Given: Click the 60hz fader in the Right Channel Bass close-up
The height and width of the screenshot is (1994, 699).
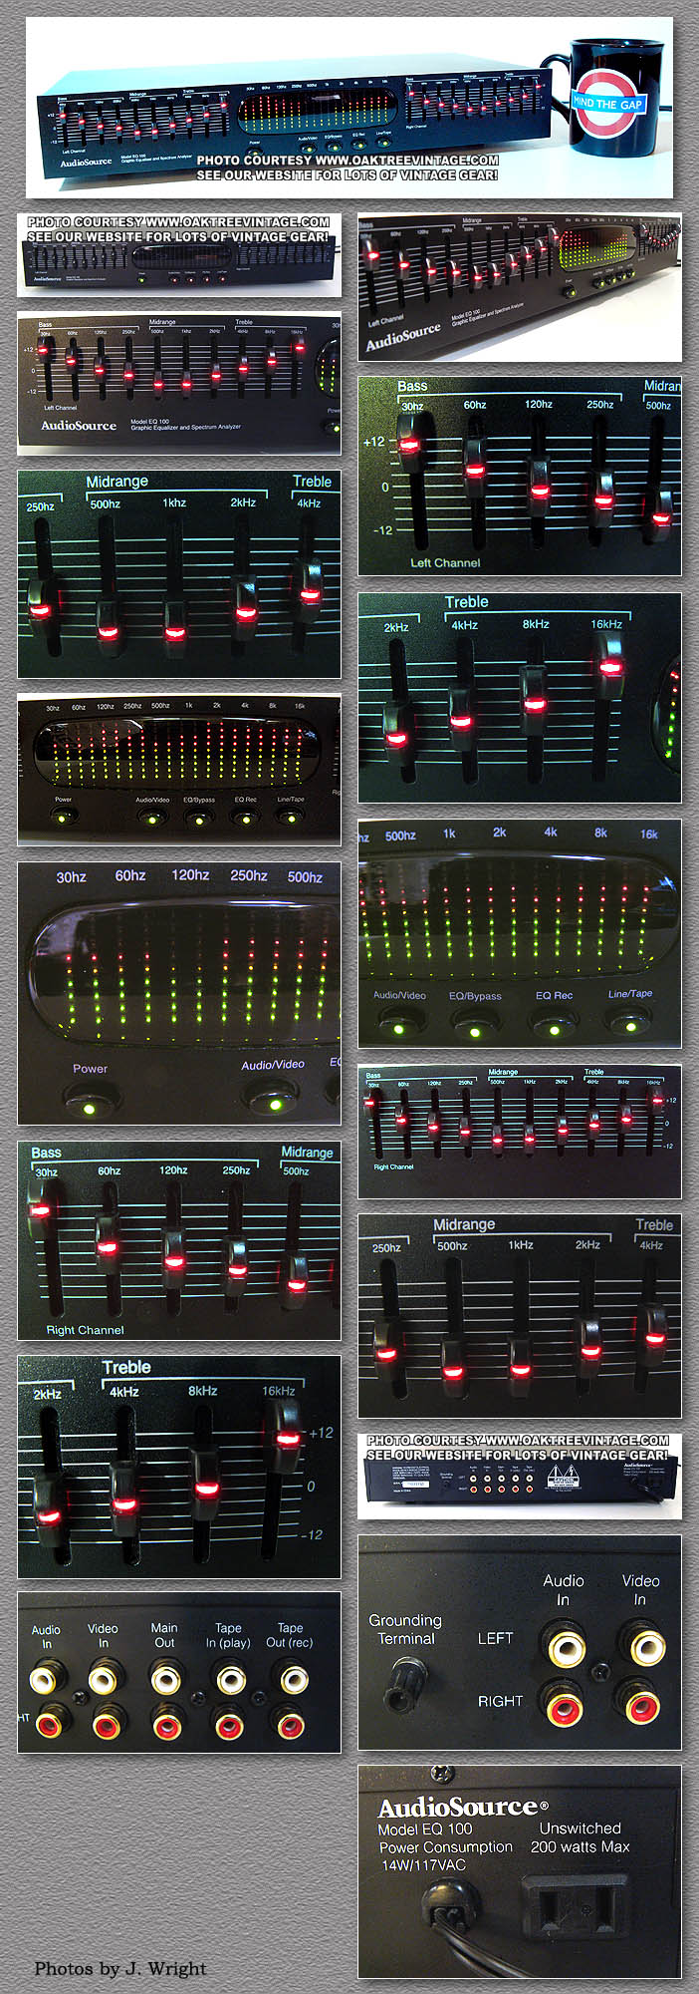Looking at the screenshot, I should (x=107, y=1244).
